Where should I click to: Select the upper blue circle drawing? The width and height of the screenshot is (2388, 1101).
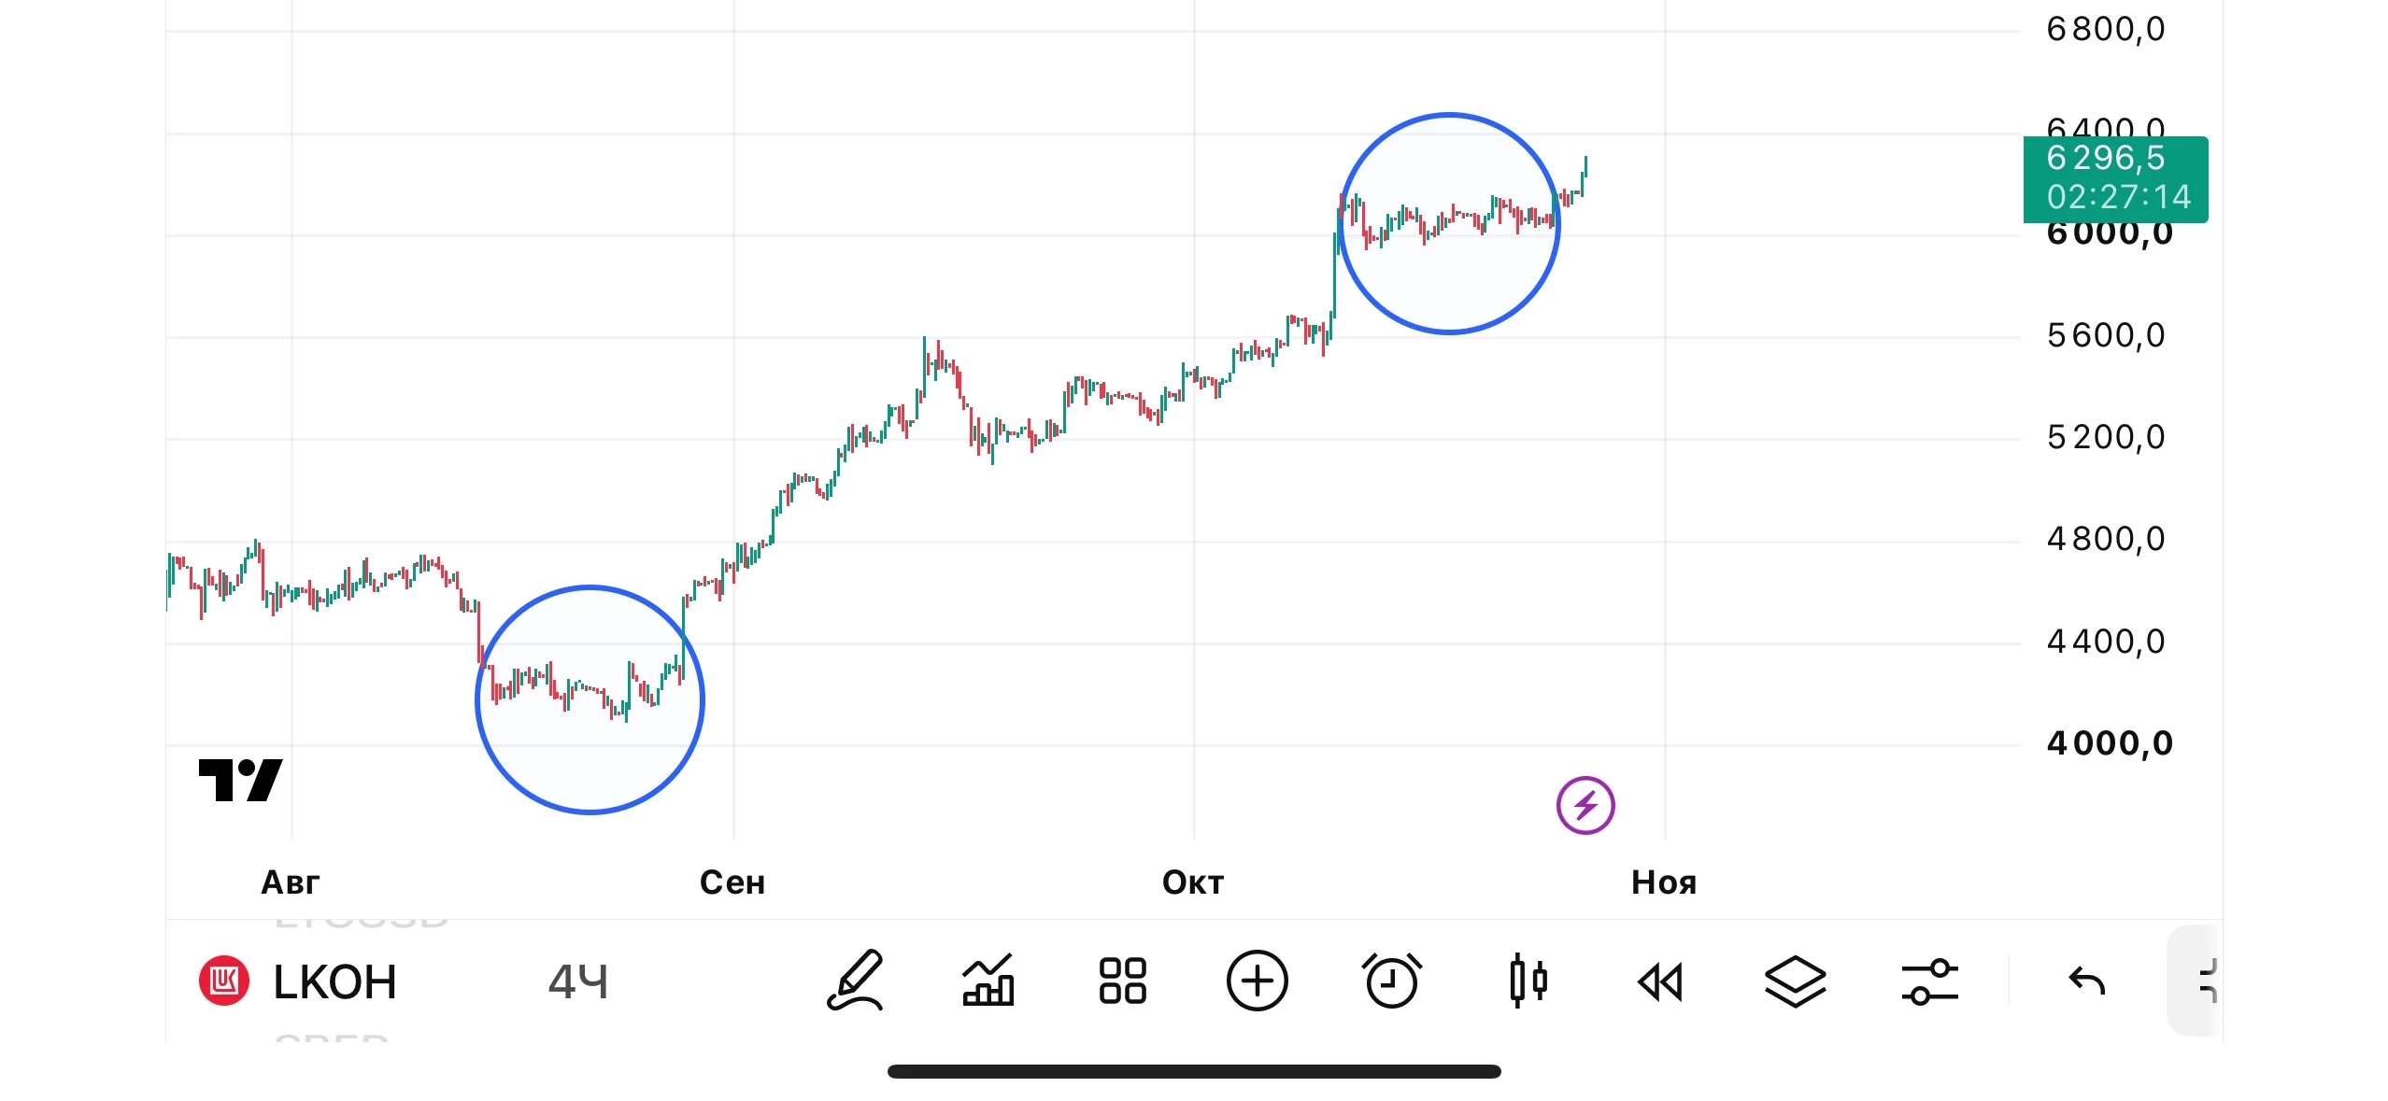coord(1449,223)
